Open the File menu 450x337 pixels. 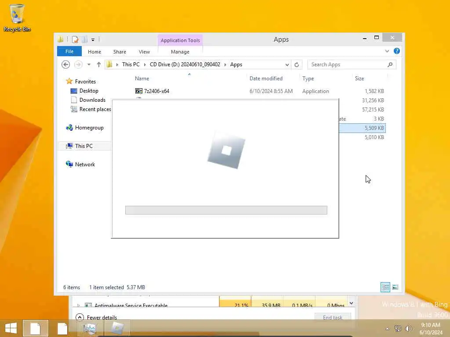tap(69, 51)
